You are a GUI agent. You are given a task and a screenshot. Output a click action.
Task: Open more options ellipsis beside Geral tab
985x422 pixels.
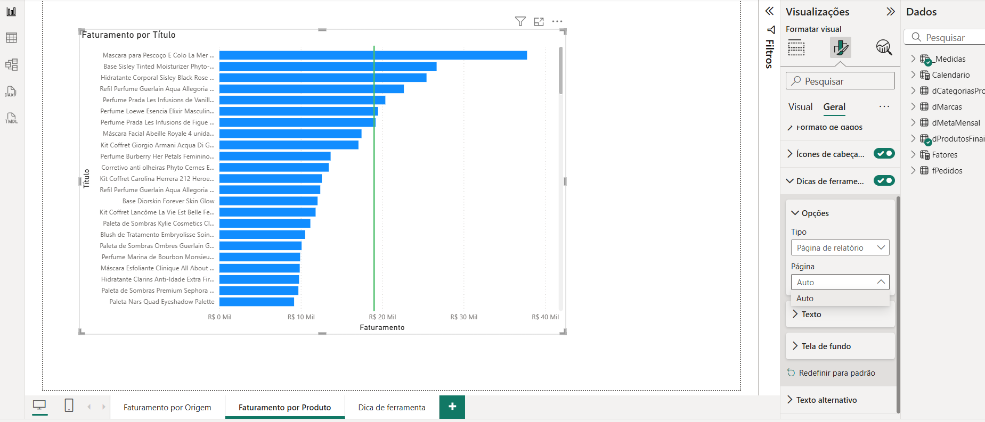[x=884, y=106]
